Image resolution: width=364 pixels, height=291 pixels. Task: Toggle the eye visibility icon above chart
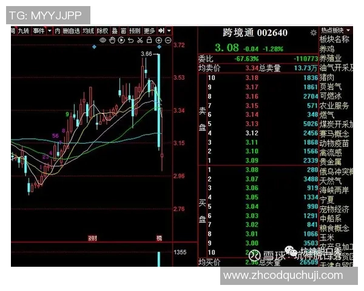click(x=103, y=40)
